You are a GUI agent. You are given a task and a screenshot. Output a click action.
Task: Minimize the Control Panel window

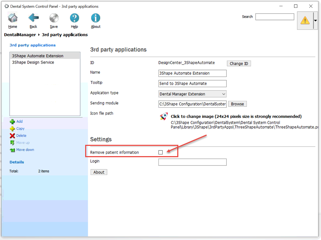click(281, 6)
